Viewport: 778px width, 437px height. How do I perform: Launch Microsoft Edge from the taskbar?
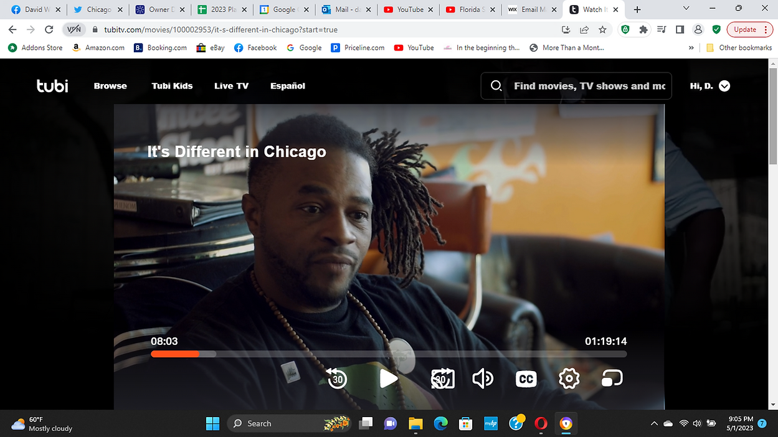(x=440, y=423)
